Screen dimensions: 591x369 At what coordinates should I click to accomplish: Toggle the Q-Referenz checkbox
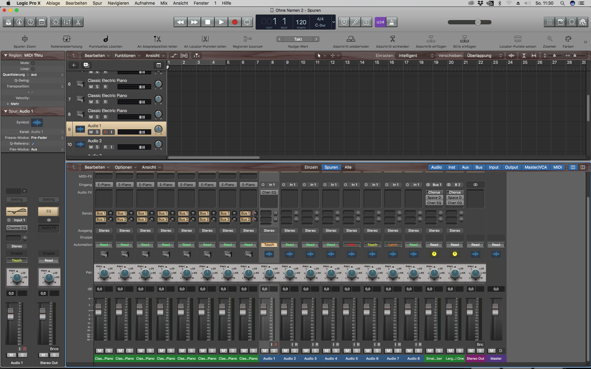[33, 143]
